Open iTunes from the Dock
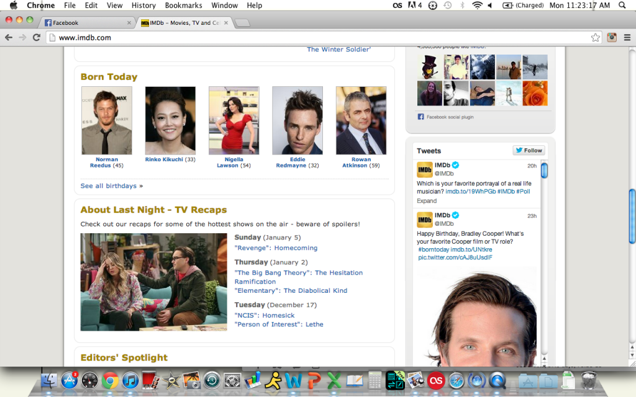The height and width of the screenshot is (397, 636). click(130, 380)
